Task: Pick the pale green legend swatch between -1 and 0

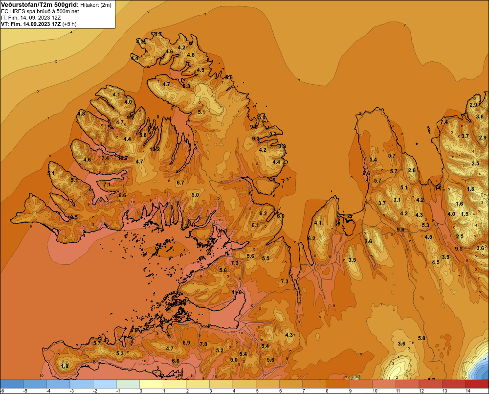Action: (x=128, y=384)
